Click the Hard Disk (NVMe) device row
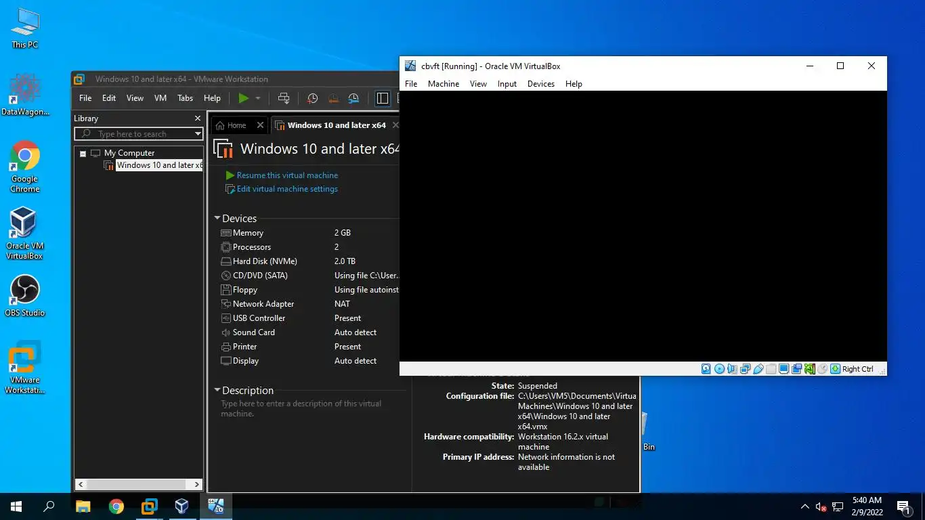Viewport: 925px width, 520px height. 310,261
